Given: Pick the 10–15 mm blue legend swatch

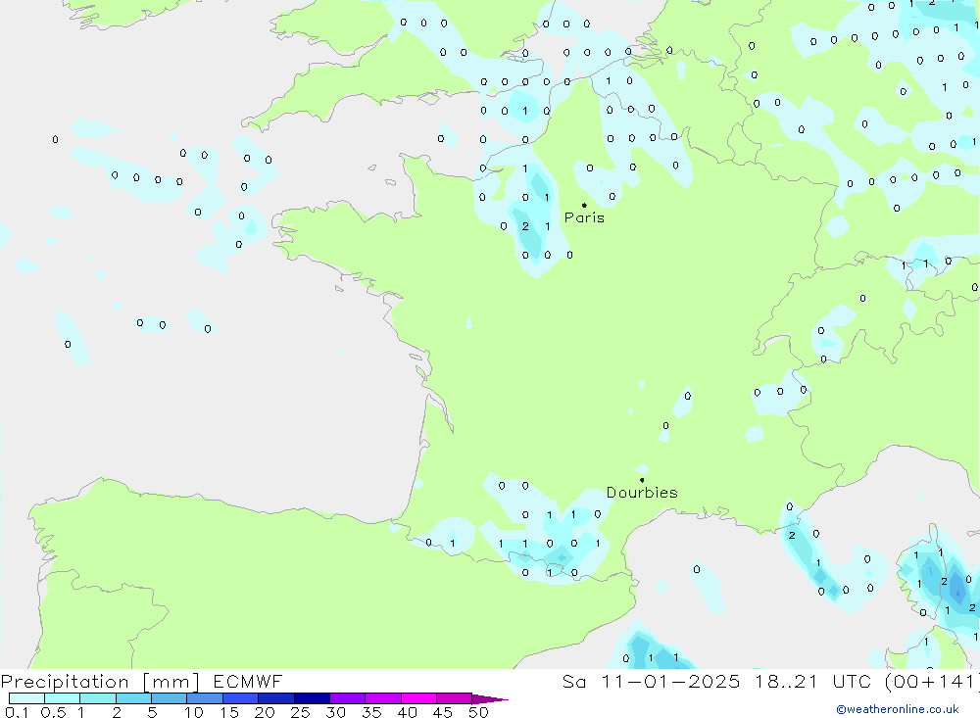Looking at the screenshot, I should pyautogui.click(x=205, y=698).
